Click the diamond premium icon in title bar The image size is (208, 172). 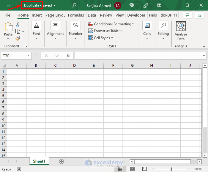pos(132,5)
